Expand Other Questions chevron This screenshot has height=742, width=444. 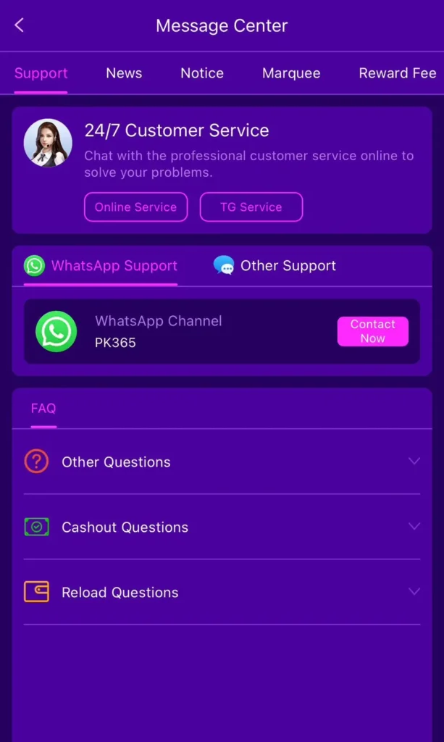click(414, 461)
